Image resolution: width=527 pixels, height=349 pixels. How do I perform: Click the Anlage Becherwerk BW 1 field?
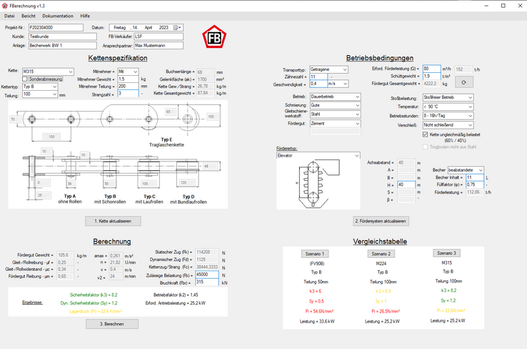(63, 46)
